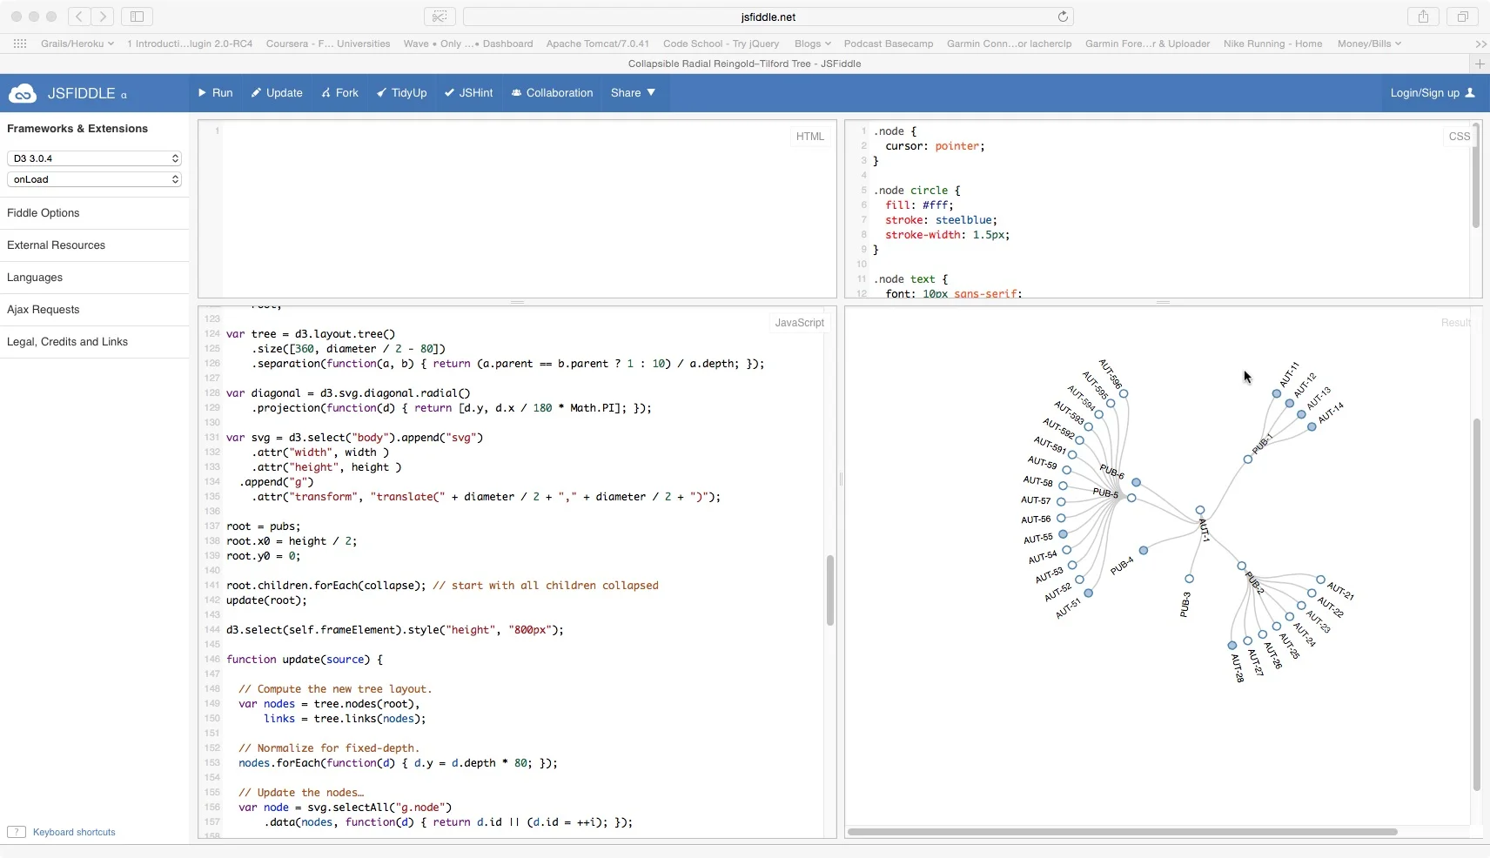Click the Safari sidebar toggle icon

[x=137, y=17]
